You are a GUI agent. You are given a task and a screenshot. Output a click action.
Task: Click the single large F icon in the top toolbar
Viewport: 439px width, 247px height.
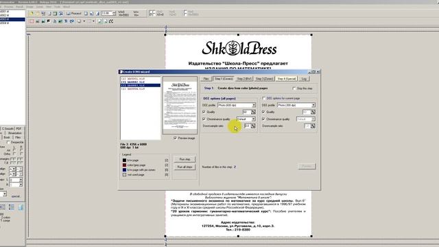pyautogui.click(x=185, y=13)
